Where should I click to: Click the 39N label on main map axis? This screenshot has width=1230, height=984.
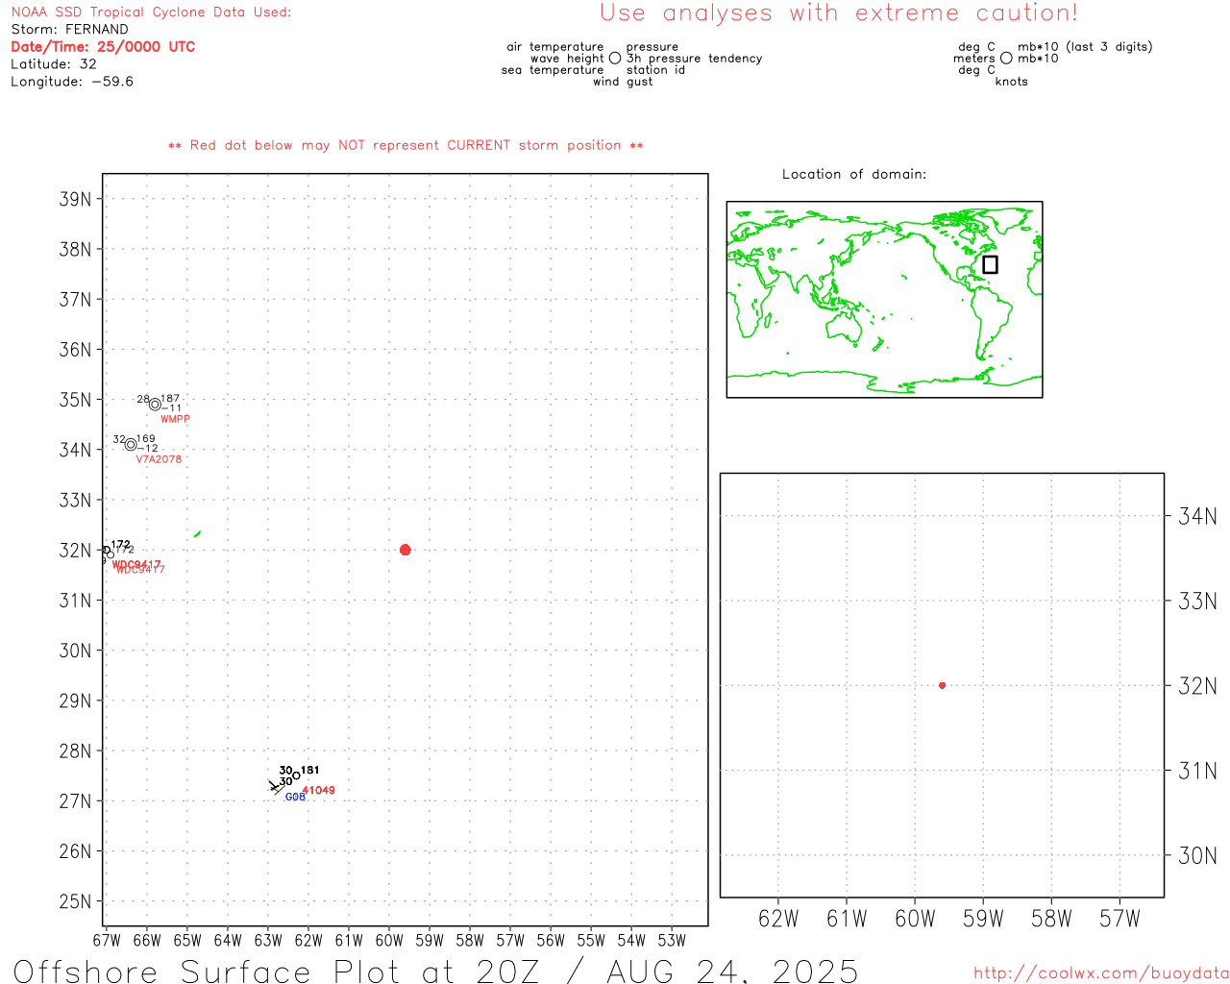point(75,200)
